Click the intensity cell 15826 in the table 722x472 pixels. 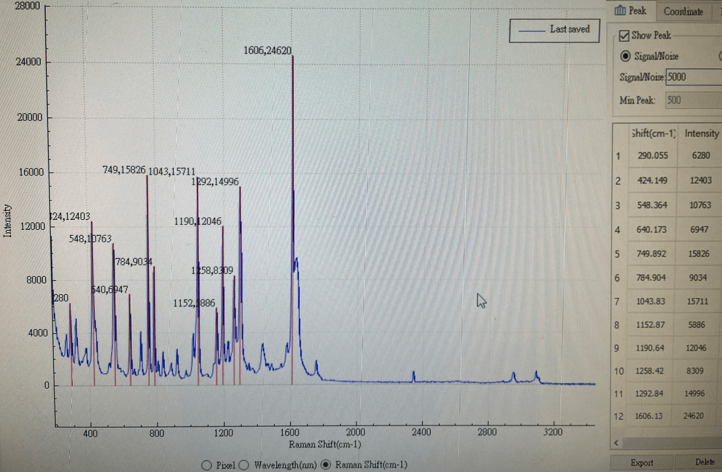pyautogui.click(x=698, y=254)
